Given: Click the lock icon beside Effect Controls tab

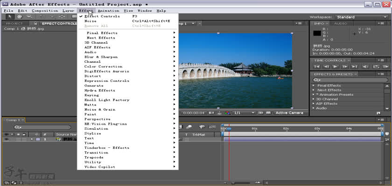Looking at the screenshot, I should tap(35, 23).
